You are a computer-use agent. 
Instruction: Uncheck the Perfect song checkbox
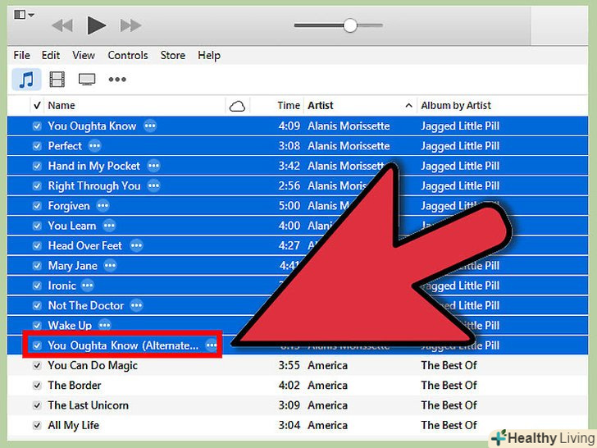tap(37, 146)
